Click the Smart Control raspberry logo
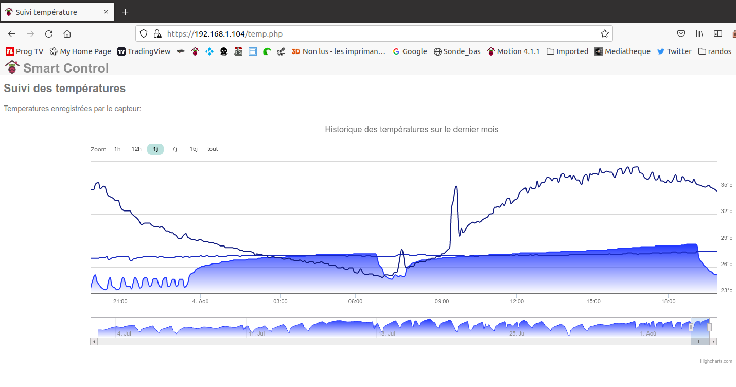Image resolution: width=736 pixels, height=387 pixels. pos(11,67)
